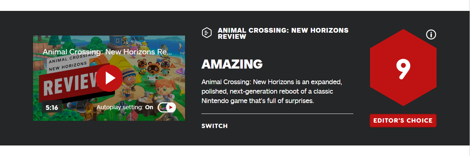The width and height of the screenshot is (470, 156).
Task: Click the straw-hat villager in the thumbnail
Action: click(x=129, y=83)
